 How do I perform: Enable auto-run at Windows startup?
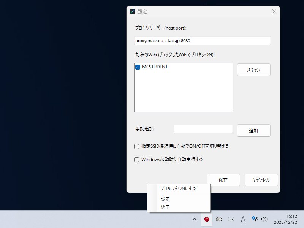136,160
